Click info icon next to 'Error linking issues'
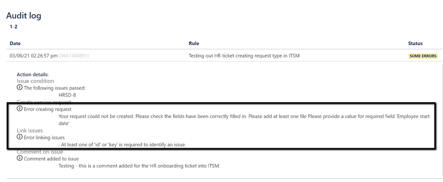 [20, 137]
